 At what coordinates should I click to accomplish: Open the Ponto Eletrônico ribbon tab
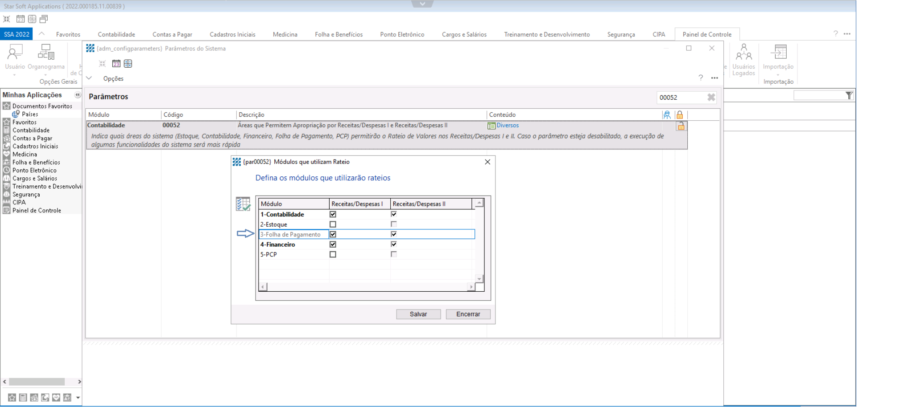coord(402,34)
